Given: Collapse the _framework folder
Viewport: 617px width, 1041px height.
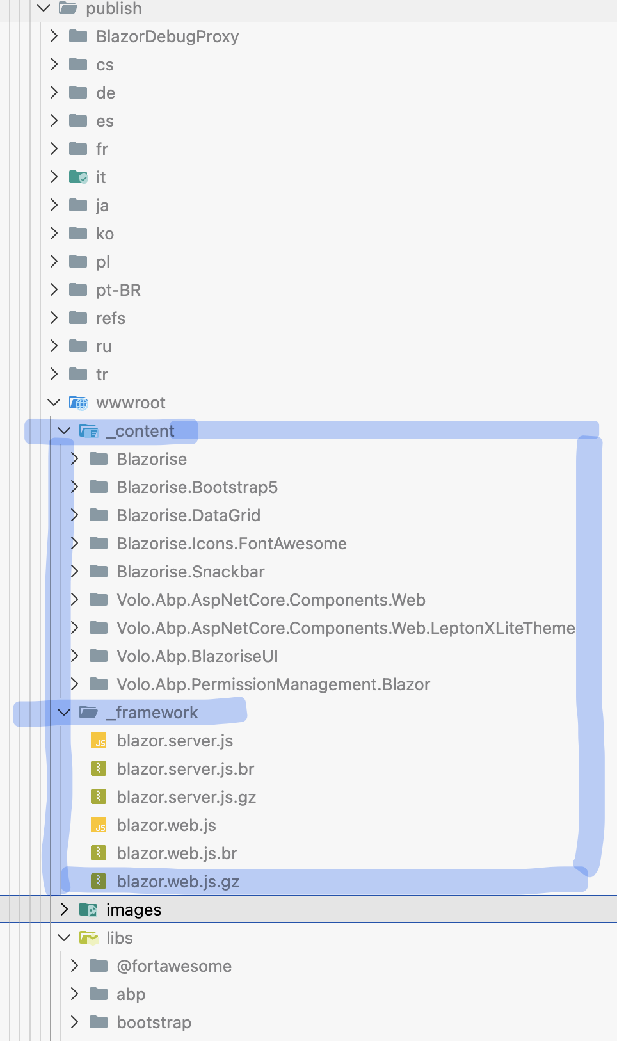Looking at the screenshot, I should [x=65, y=713].
